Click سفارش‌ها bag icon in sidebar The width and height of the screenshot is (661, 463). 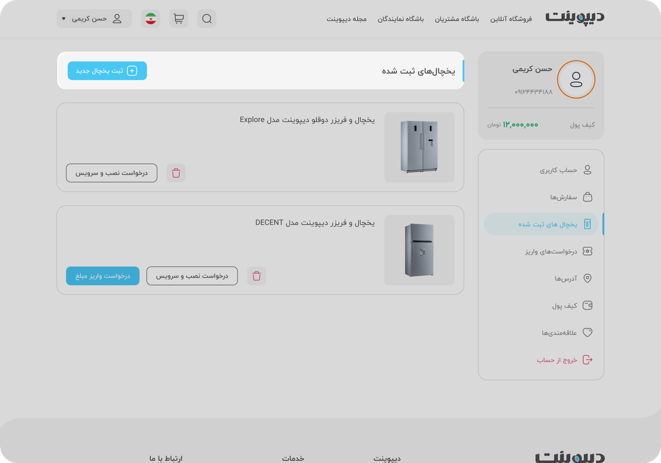587,197
